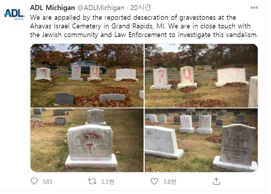Open the @ADLMichigan handle link
271x194 pixels.
(101, 8)
